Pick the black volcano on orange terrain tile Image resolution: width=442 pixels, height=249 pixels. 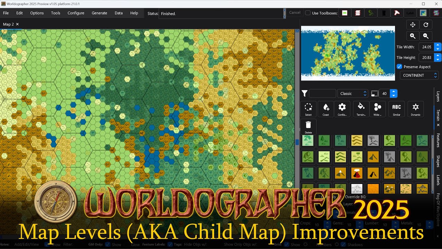tap(373, 173)
